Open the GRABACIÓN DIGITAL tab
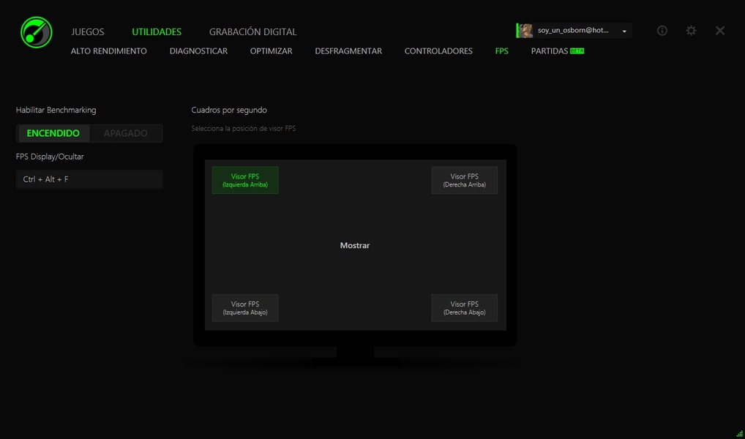 (252, 32)
